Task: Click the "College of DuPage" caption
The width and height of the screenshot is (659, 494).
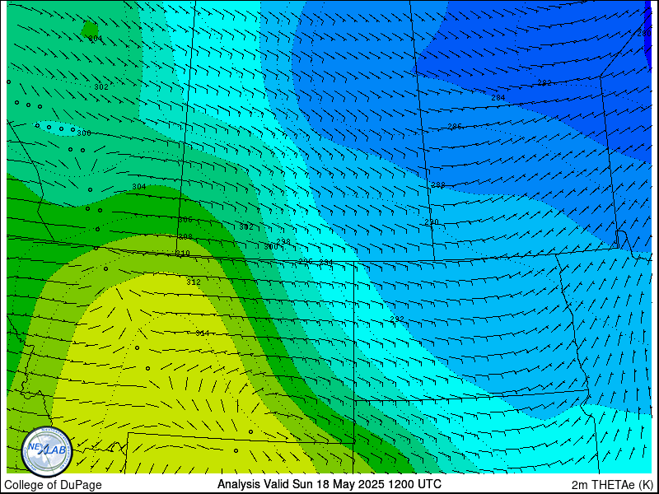Action: 53,485
